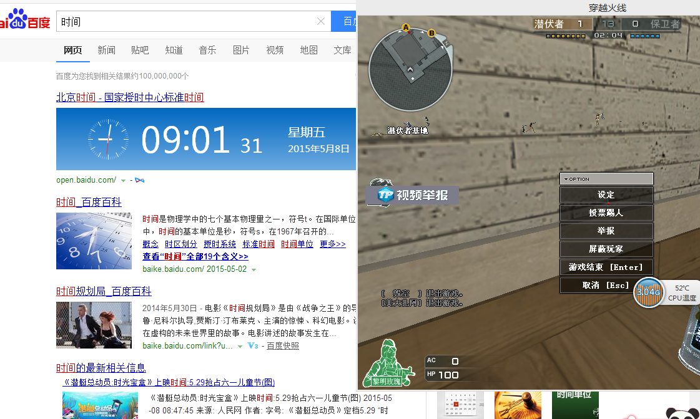Collapse the OPTION menu header
The width and height of the screenshot is (700, 419).
tap(606, 179)
